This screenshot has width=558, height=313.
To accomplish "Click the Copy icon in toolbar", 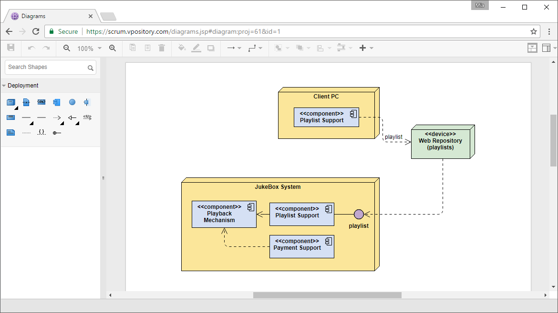I will pos(133,48).
